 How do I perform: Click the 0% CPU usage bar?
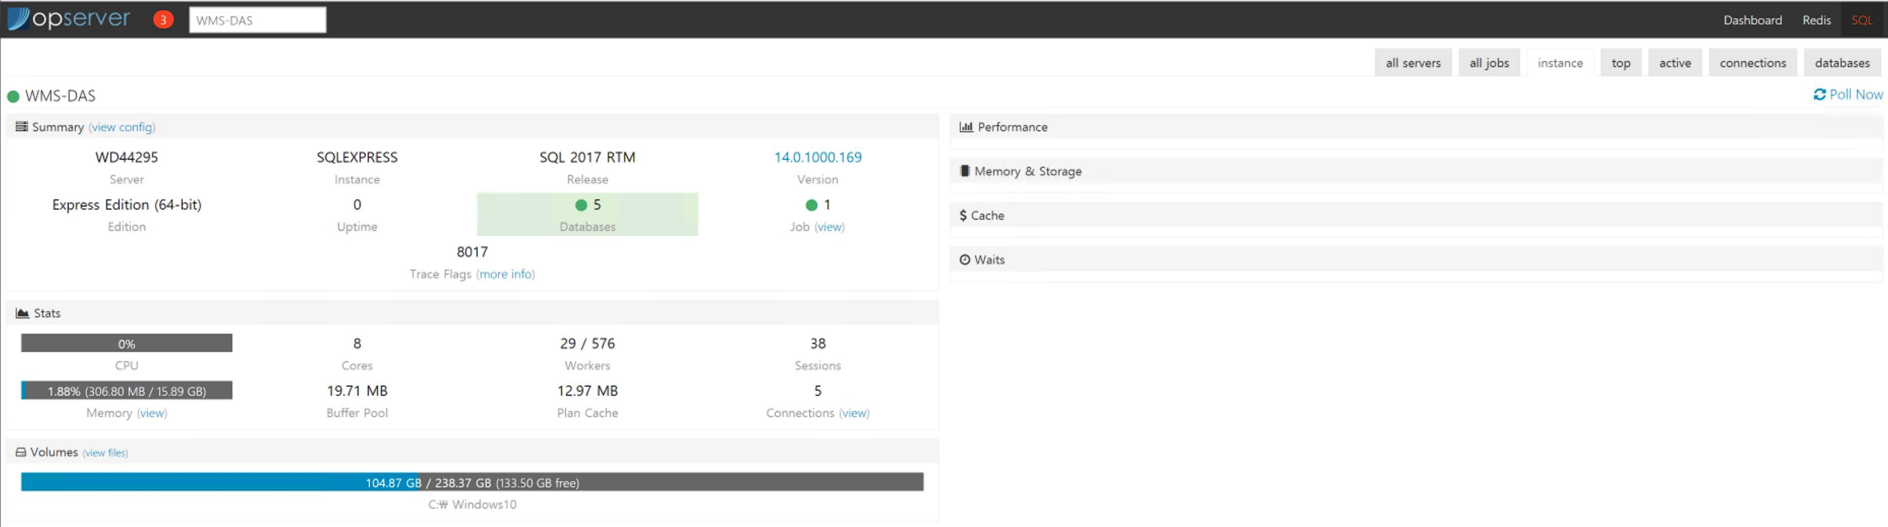[x=127, y=343]
